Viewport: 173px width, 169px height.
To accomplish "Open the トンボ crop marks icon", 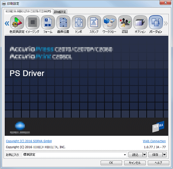I will (79, 22).
